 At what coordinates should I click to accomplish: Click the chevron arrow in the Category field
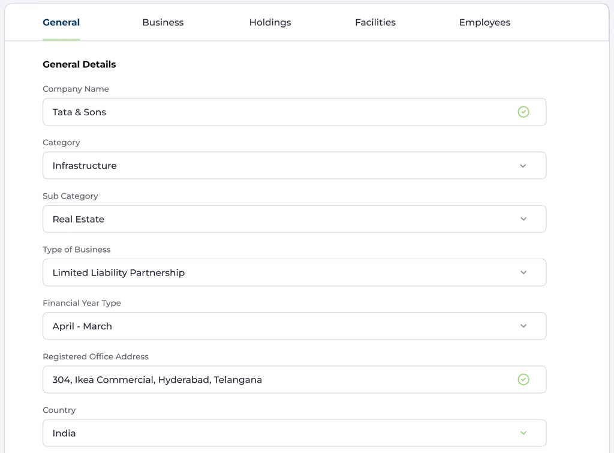coord(523,166)
